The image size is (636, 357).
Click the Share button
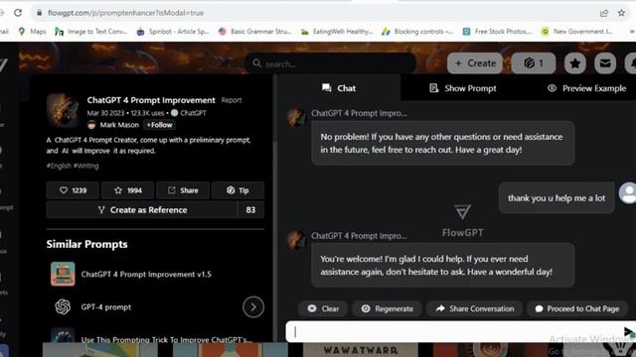[x=183, y=190]
